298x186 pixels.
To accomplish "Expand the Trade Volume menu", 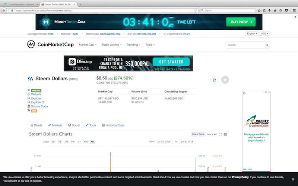I will 111,45.
